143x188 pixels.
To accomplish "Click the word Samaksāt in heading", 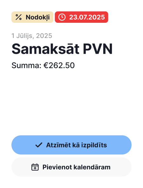I will click(45, 49).
